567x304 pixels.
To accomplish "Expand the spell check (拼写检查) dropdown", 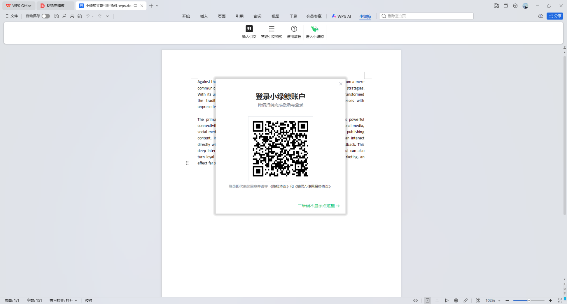I will (76, 301).
